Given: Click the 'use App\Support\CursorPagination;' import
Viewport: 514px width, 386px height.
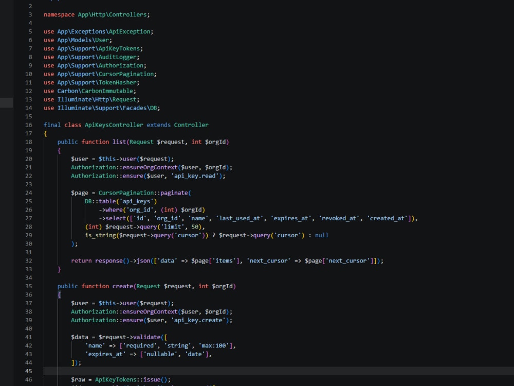Looking at the screenshot, I should 100,74.
